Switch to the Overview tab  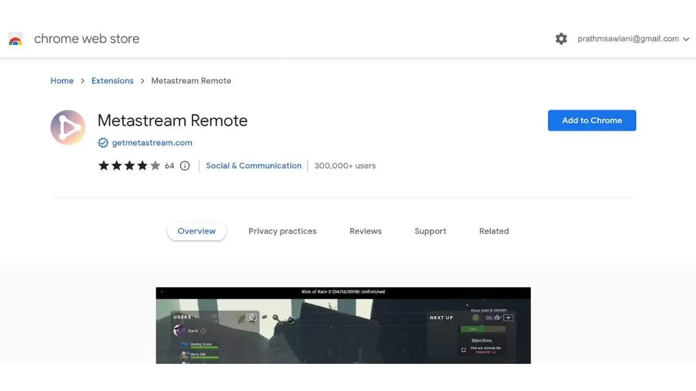[x=196, y=231]
